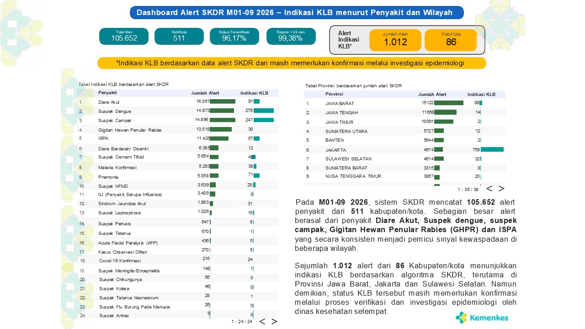Click the Kemenkes logo
The height and width of the screenshot is (329, 585).
(482, 318)
